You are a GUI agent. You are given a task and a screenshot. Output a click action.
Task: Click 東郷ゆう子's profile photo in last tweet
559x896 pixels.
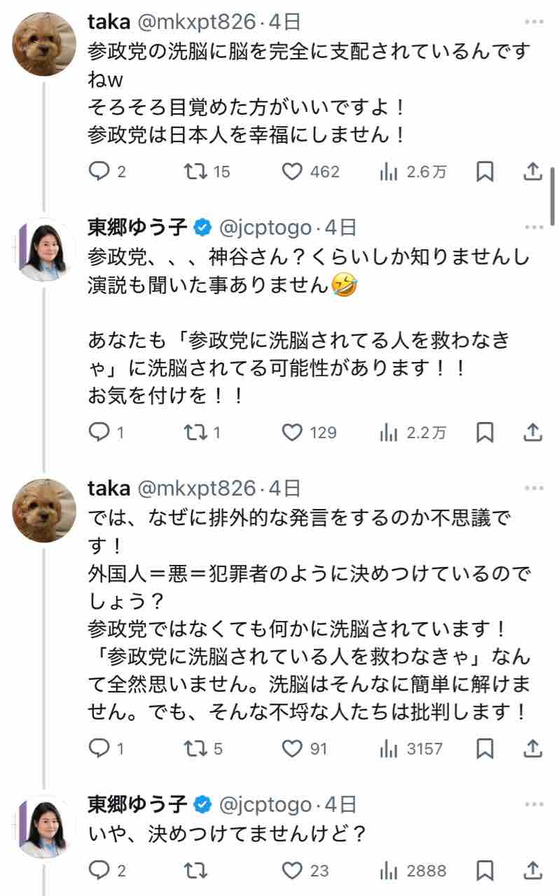[x=45, y=826]
